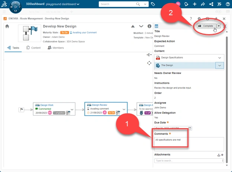Screen dimensions: 232x172
Task: Expand the Design Specifications content row
Action: [x=220, y=58]
